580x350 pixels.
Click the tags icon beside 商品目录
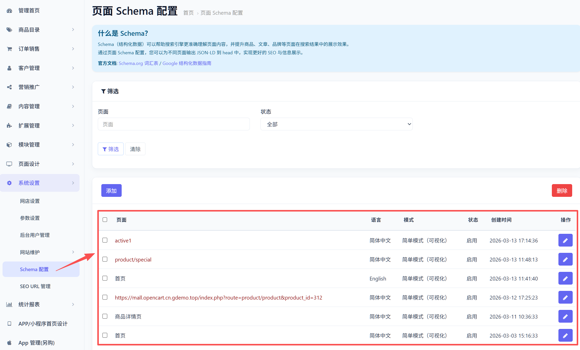pos(9,30)
